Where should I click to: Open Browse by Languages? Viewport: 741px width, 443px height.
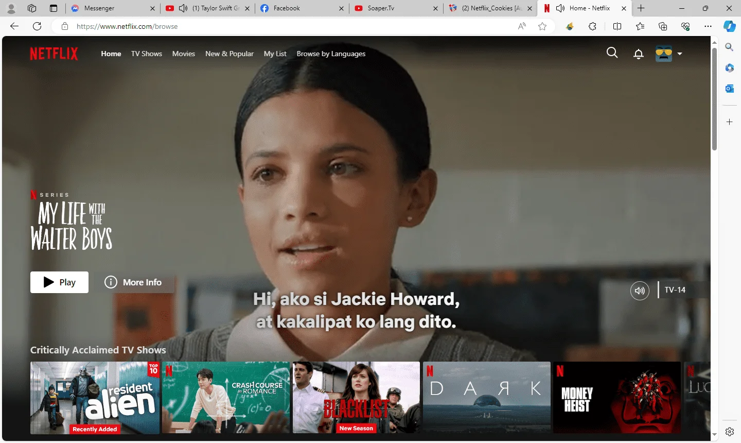click(x=331, y=54)
